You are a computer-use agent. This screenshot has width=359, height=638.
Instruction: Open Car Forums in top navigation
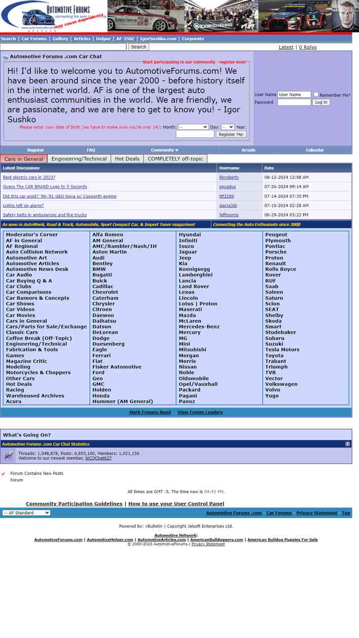tap(34, 39)
